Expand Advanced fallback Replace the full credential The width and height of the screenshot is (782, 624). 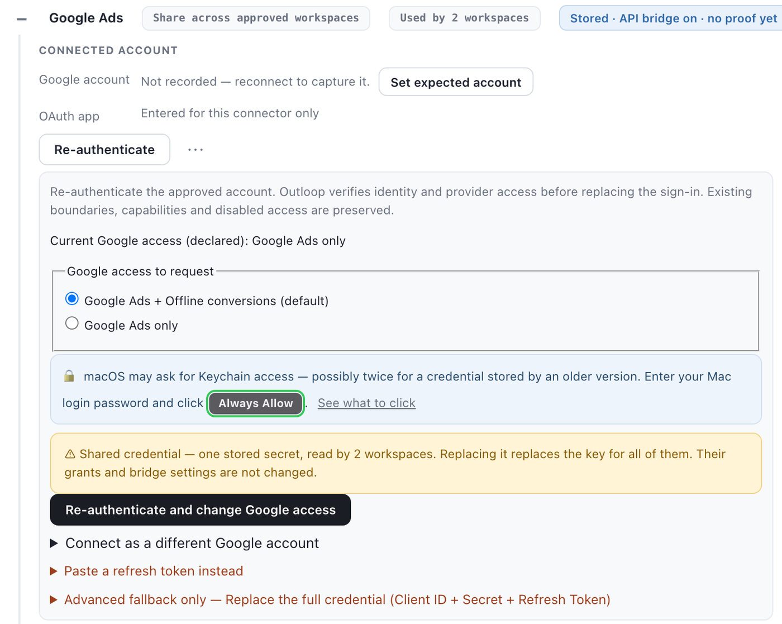point(330,599)
